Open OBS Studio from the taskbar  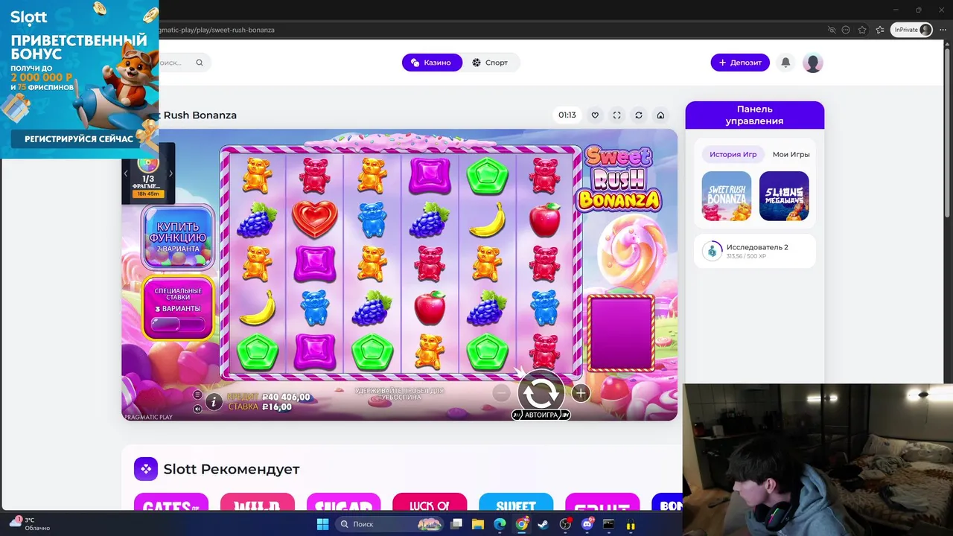(565, 524)
